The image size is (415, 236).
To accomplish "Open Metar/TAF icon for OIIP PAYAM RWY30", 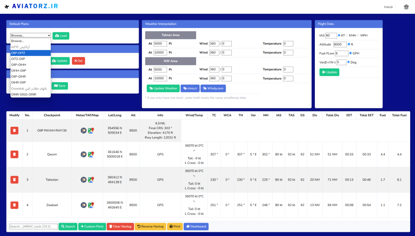I will coord(84,130).
